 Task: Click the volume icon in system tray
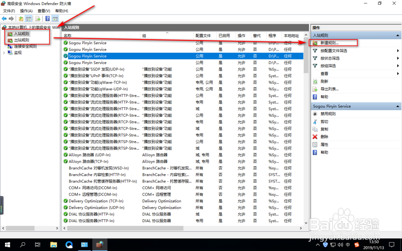(x=340, y=245)
